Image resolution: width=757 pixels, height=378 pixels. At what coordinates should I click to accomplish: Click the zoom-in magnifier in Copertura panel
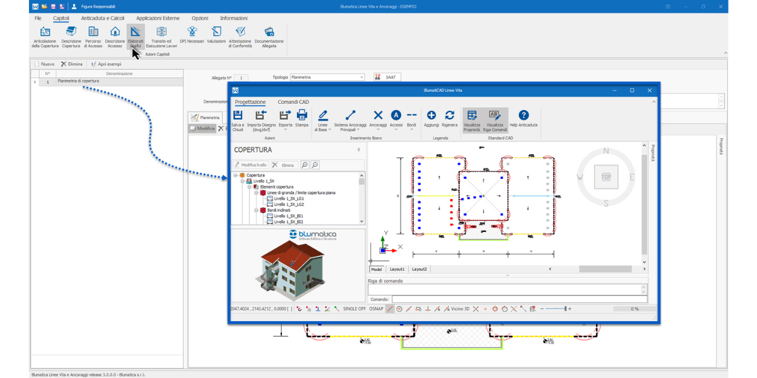(x=305, y=165)
